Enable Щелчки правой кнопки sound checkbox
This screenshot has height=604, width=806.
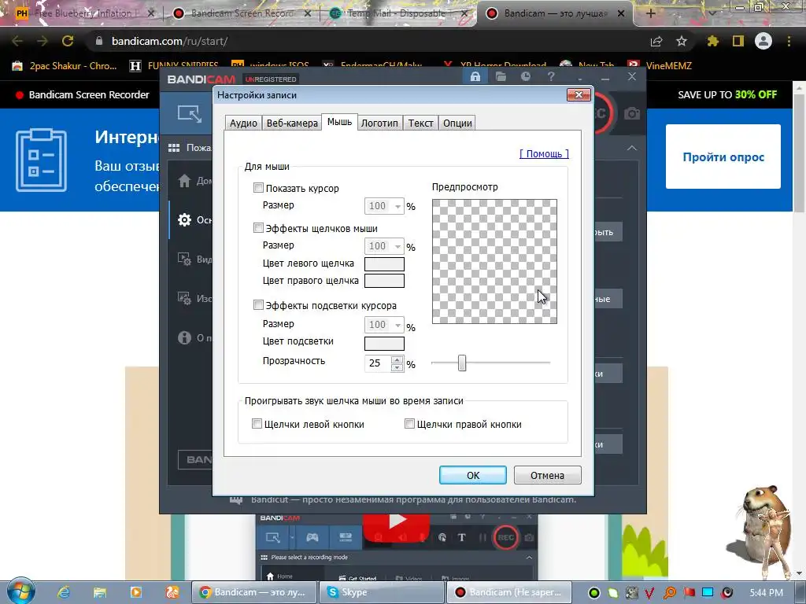tap(409, 424)
